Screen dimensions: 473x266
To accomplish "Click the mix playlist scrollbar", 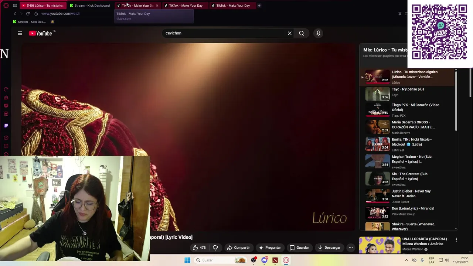I will tap(456, 100).
